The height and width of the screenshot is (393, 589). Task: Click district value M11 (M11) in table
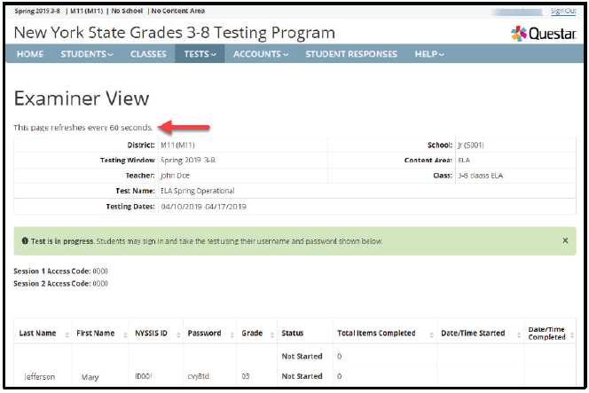coord(177,145)
